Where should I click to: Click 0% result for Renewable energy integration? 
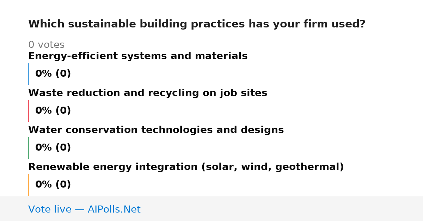(x=44, y=185)
